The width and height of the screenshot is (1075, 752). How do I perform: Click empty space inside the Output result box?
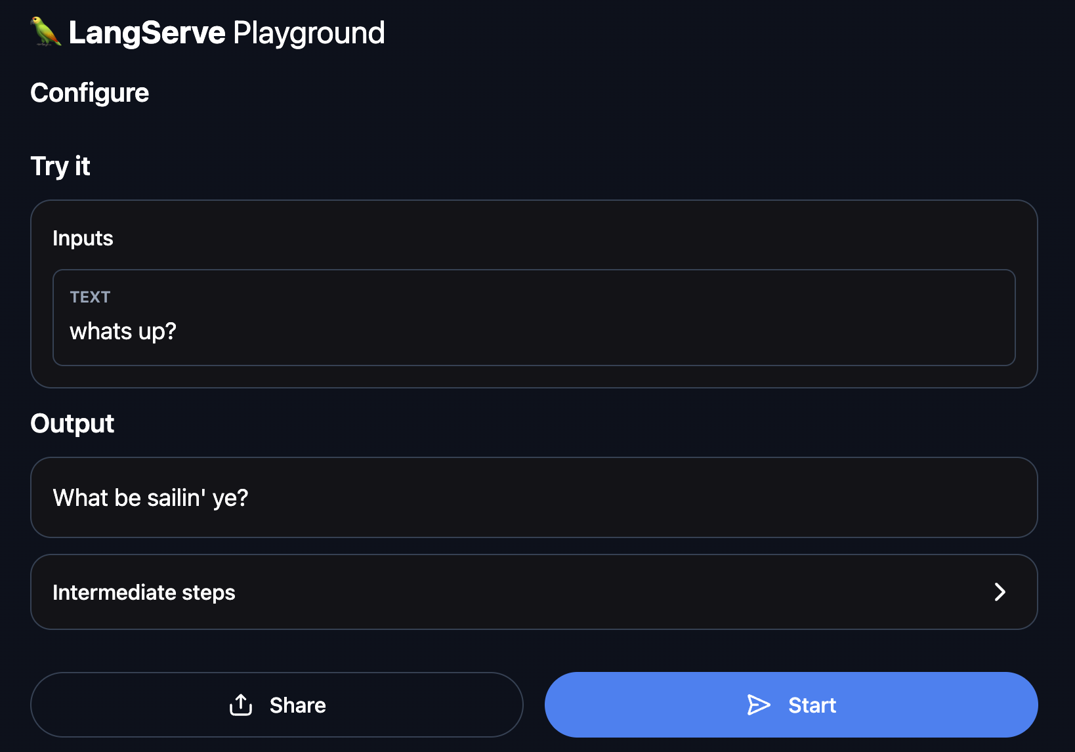tap(656, 497)
